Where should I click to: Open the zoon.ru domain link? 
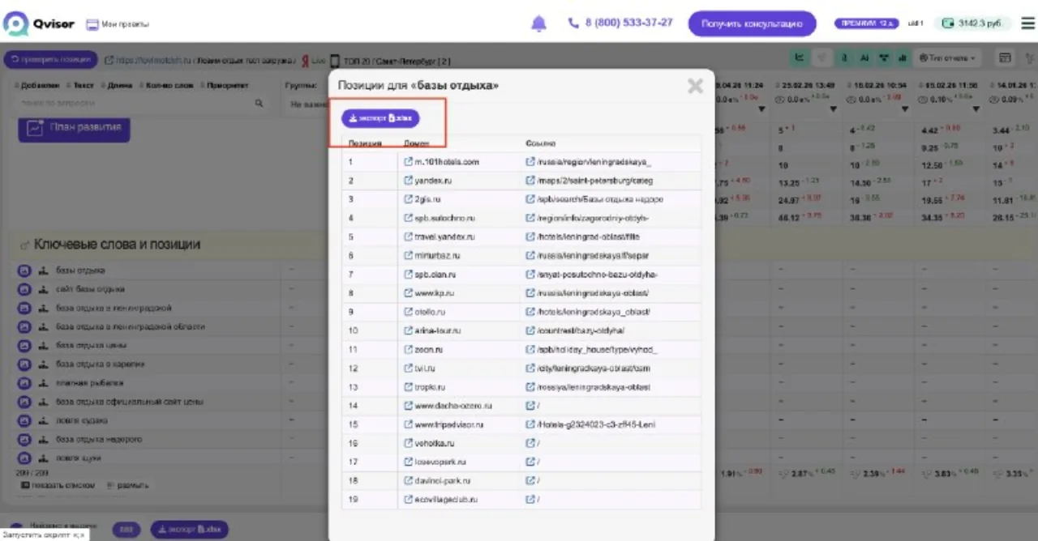[429, 350]
